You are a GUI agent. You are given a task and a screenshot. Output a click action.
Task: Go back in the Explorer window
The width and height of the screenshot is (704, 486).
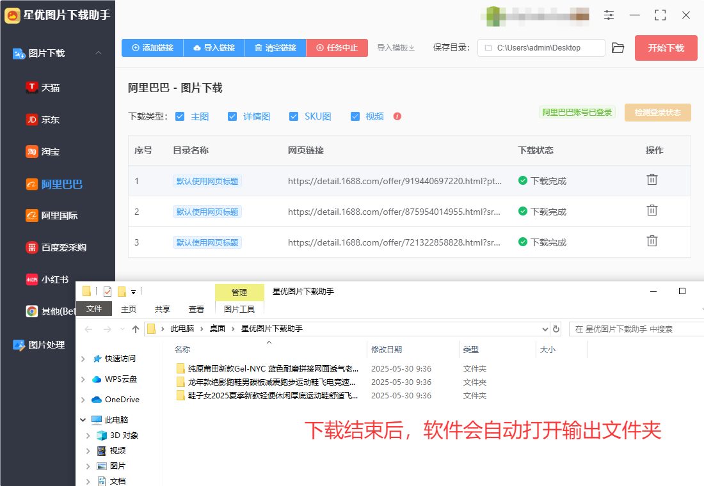click(x=88, y=329)
